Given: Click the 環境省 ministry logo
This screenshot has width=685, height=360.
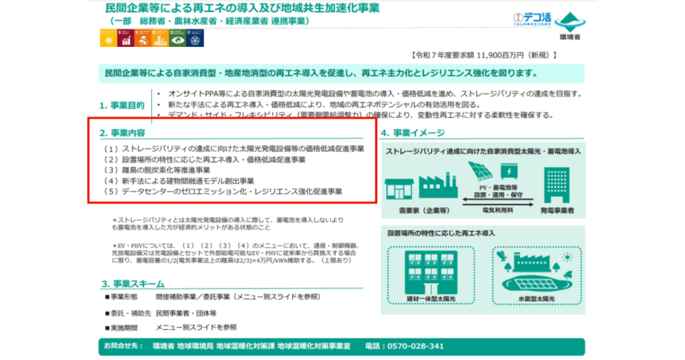Looking at the screenshot, I should 570,26.
